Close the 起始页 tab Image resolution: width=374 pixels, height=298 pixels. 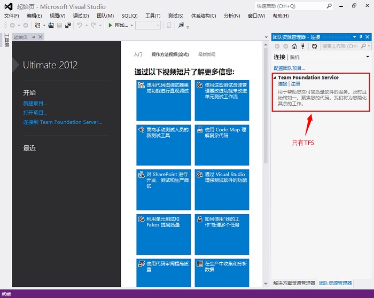pyautogui.click(x=40, y=37)
